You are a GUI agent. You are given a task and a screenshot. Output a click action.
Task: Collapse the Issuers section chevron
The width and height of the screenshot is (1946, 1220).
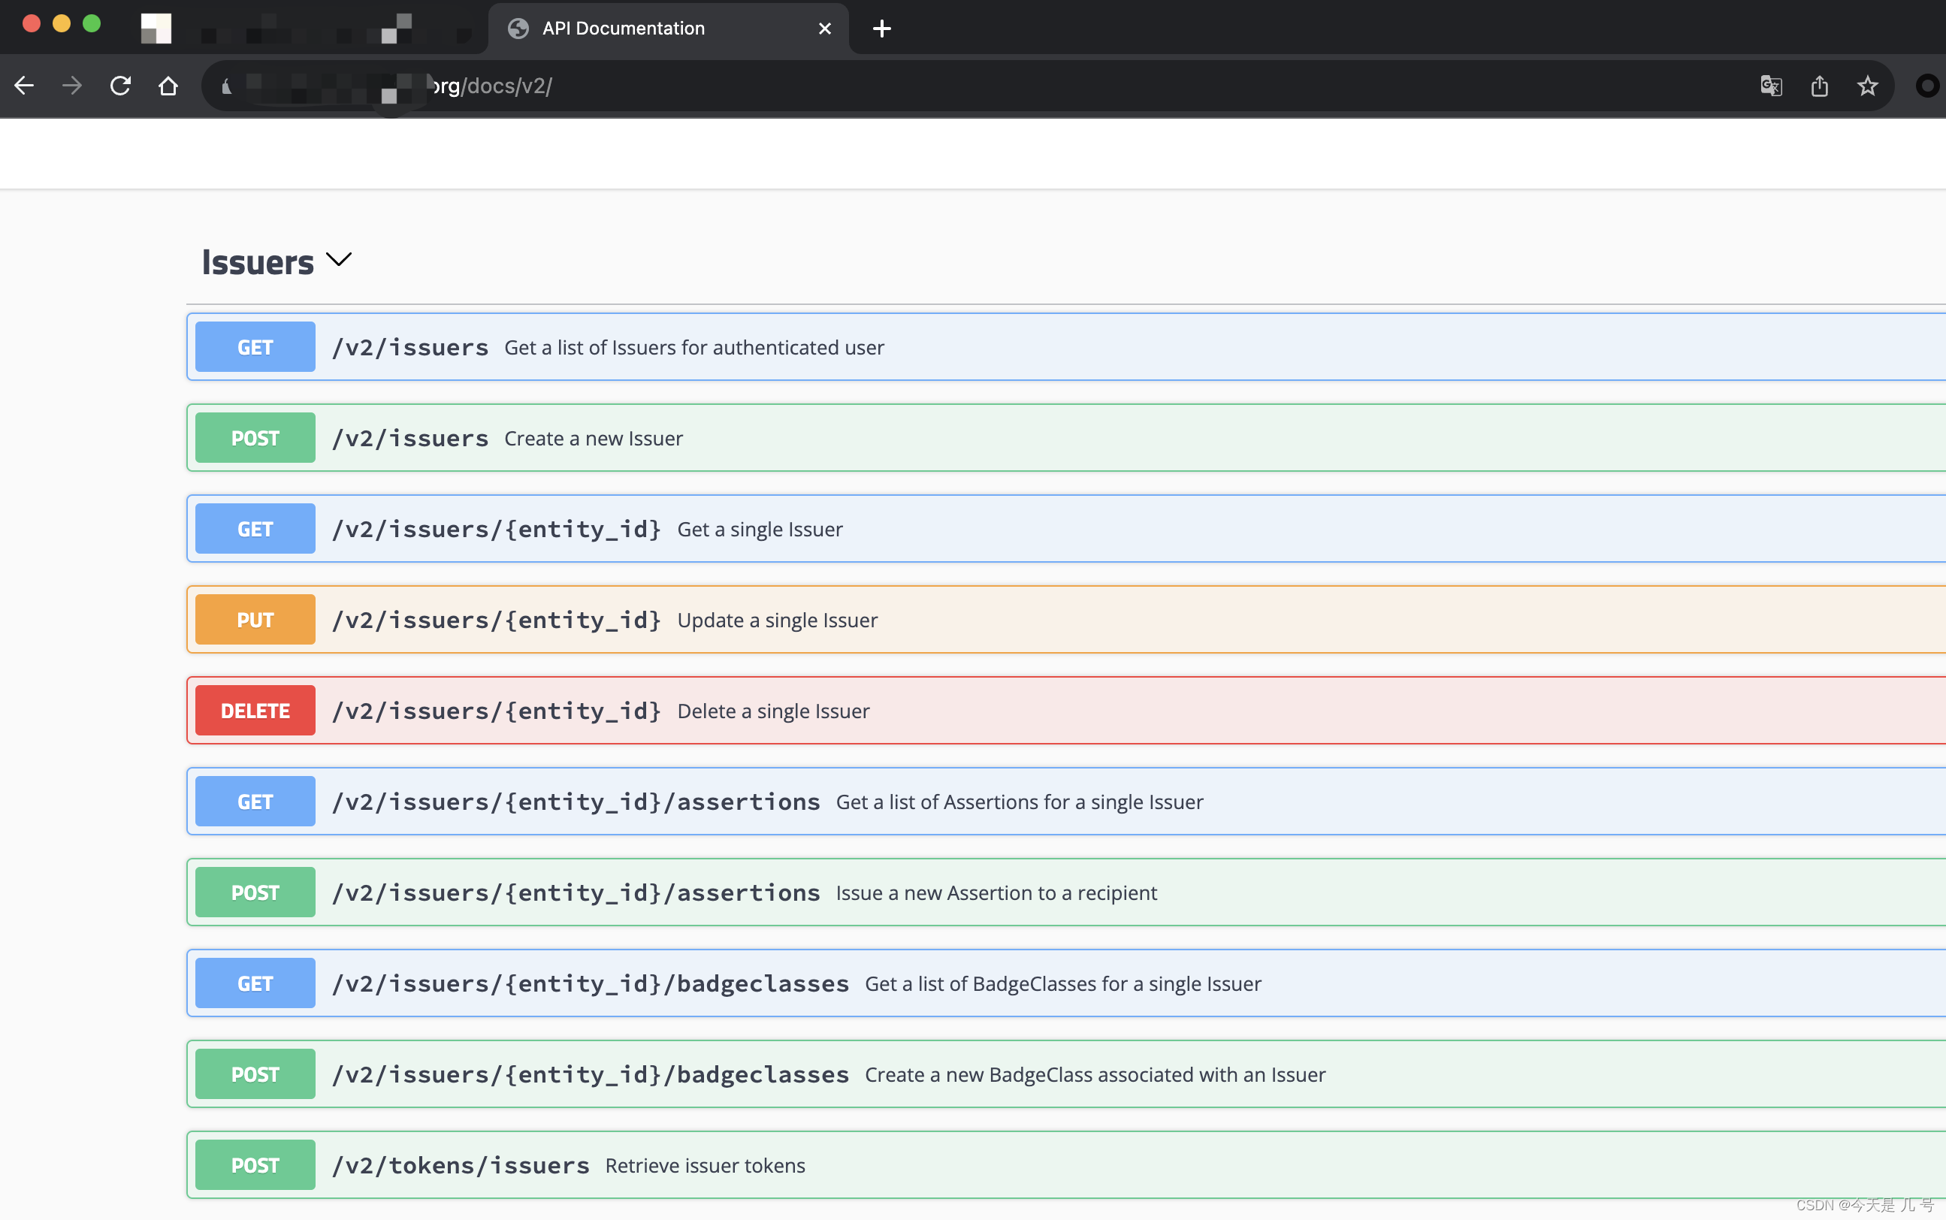click(x=339, y=259)
